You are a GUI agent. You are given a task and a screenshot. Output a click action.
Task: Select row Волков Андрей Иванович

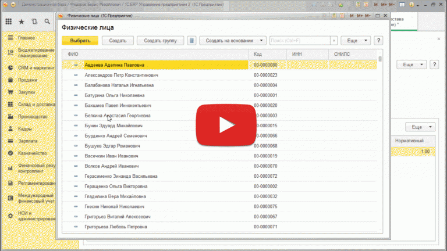(219, 166)
